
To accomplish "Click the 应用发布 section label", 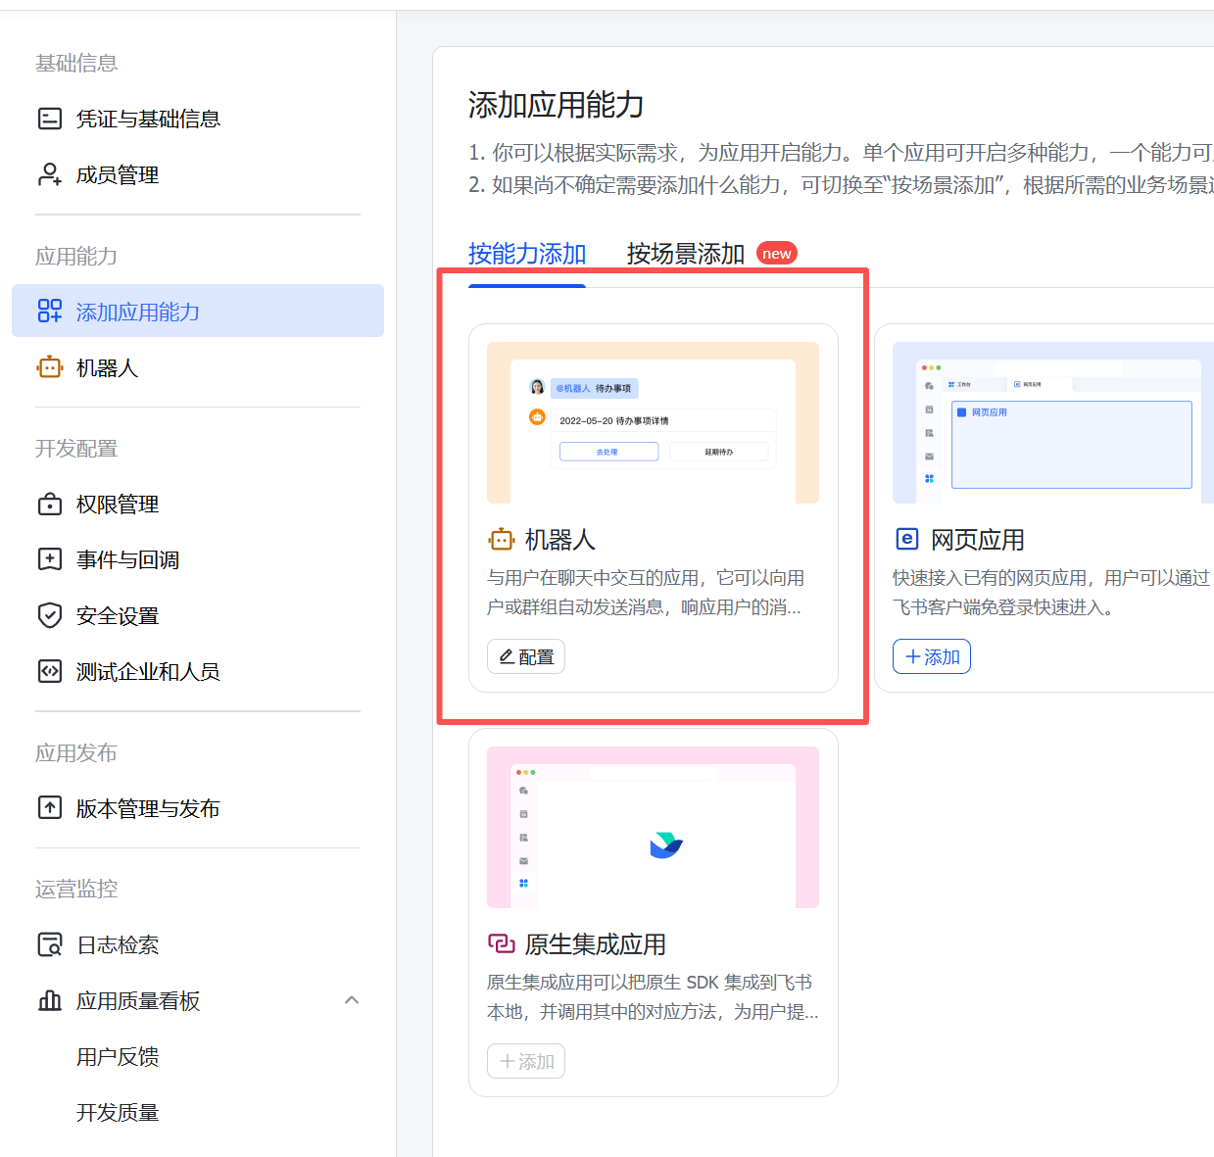I will click(x=76, y=752).
